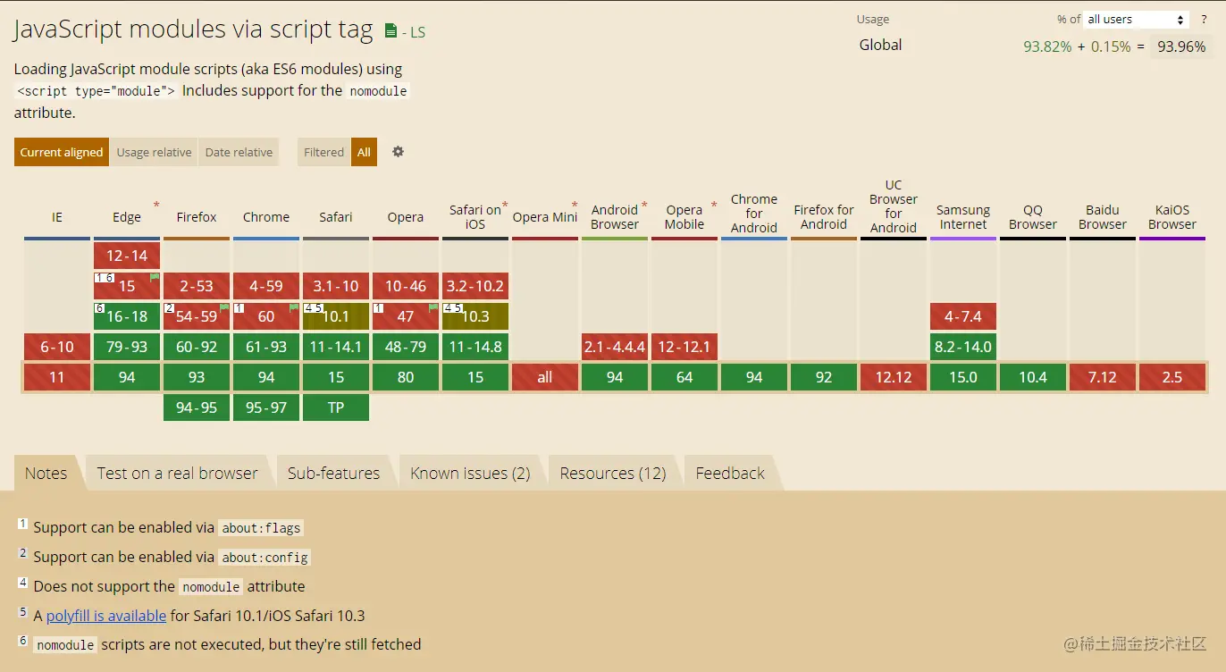
Task: Open the Notes tab
Action: 46,474
